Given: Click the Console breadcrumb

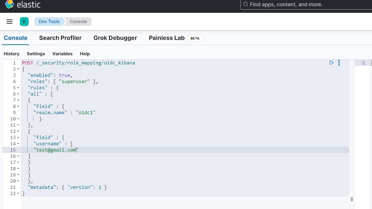Looking at the screenshot, I should pyautogui.click(x=78, y=22).
